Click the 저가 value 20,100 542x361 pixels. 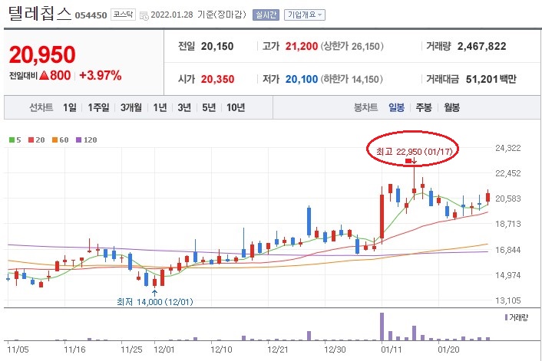click(302, 79)
